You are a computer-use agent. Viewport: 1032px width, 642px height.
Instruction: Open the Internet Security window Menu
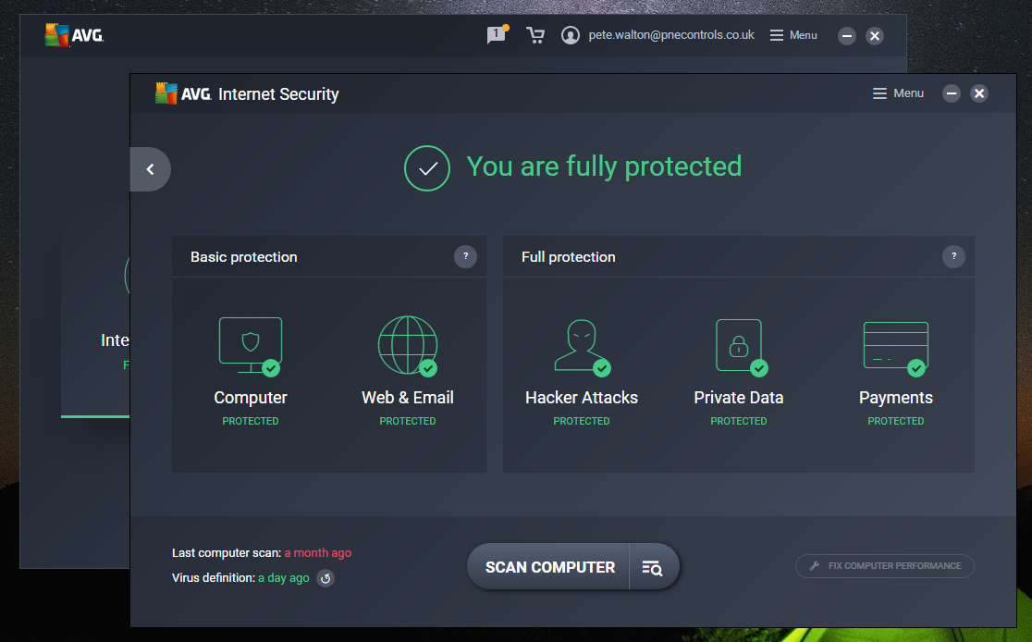[x=898, y=93]
